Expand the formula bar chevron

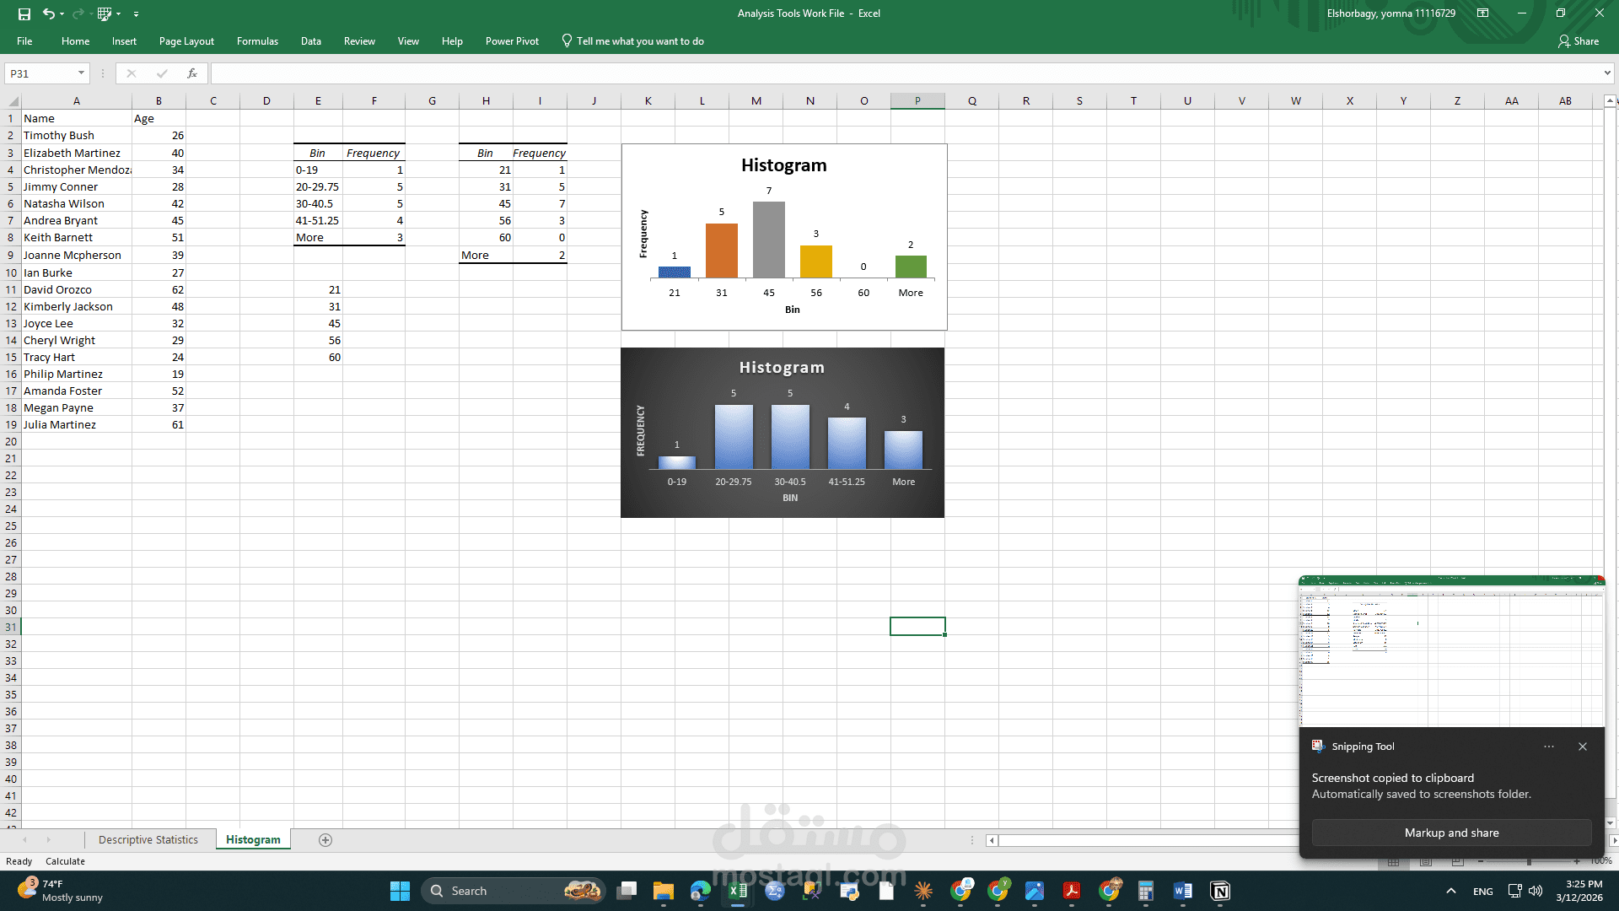(x=1607, y=73)
